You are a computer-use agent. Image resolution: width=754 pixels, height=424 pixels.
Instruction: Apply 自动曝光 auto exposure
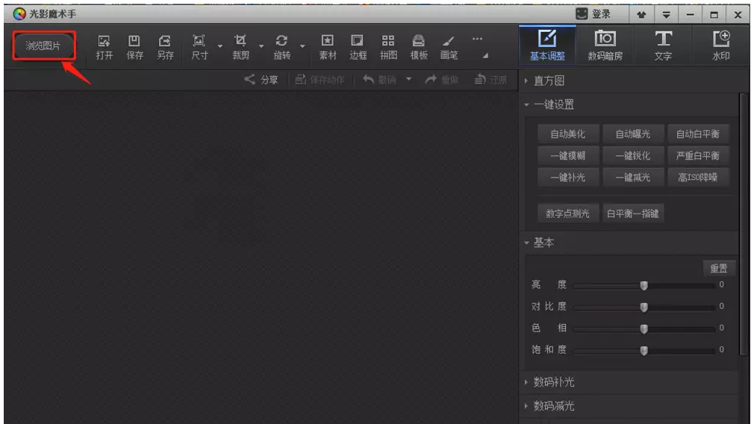[633, 134]
